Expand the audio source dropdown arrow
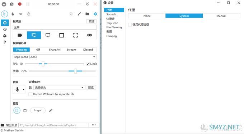This screenshot has width=244, height=134. click(x=23, y=89)
